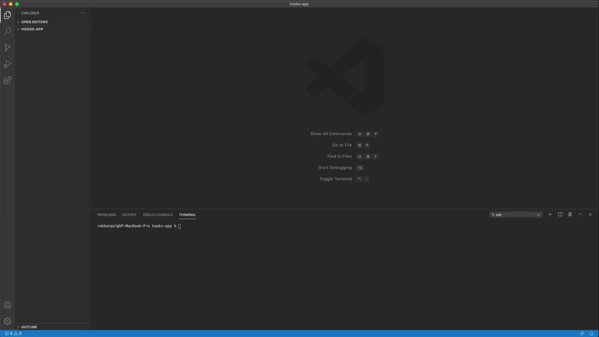
Task: Open Explorer more actions ellipsis menu
Action: 83,13
